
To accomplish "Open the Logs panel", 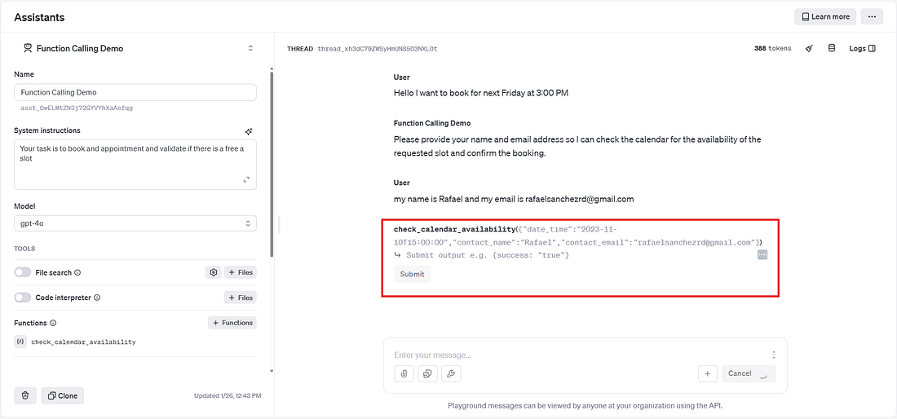I will (863, 49).
